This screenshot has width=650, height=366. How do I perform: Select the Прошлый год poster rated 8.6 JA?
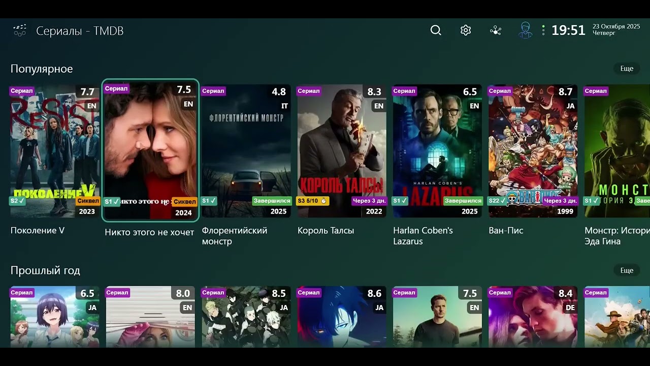[342, 317]
